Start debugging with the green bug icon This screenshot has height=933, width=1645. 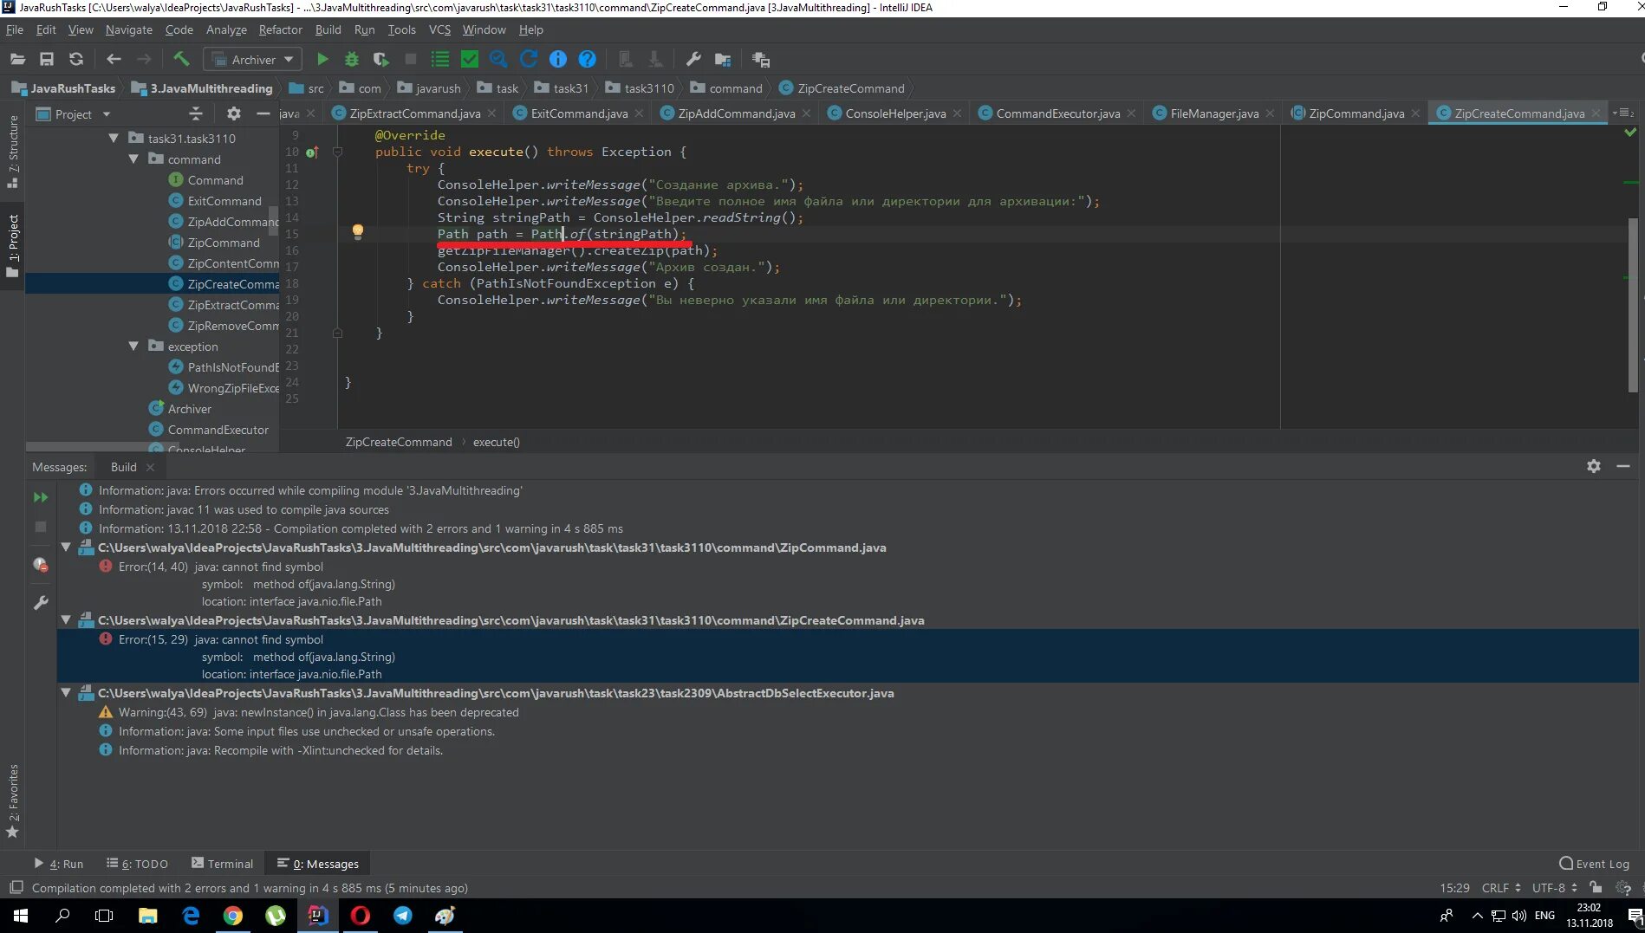click(x=351, y=59)
